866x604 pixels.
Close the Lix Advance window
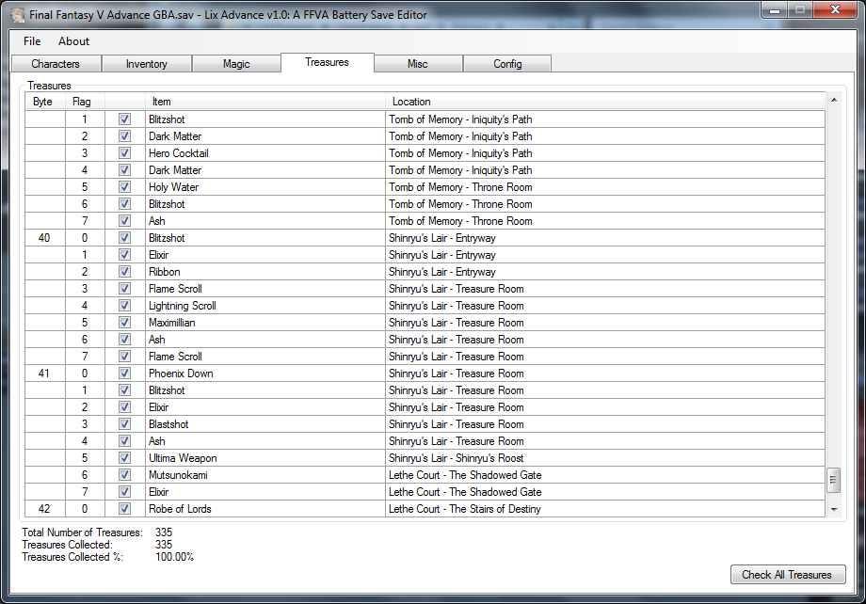coord(835,10)
